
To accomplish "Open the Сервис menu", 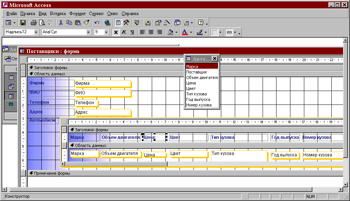I will click(96, 14).
